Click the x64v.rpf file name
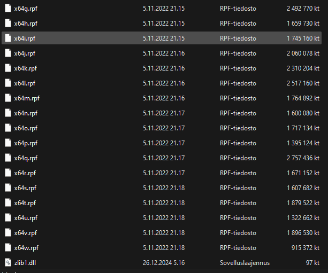 click(x=26, y=232)
